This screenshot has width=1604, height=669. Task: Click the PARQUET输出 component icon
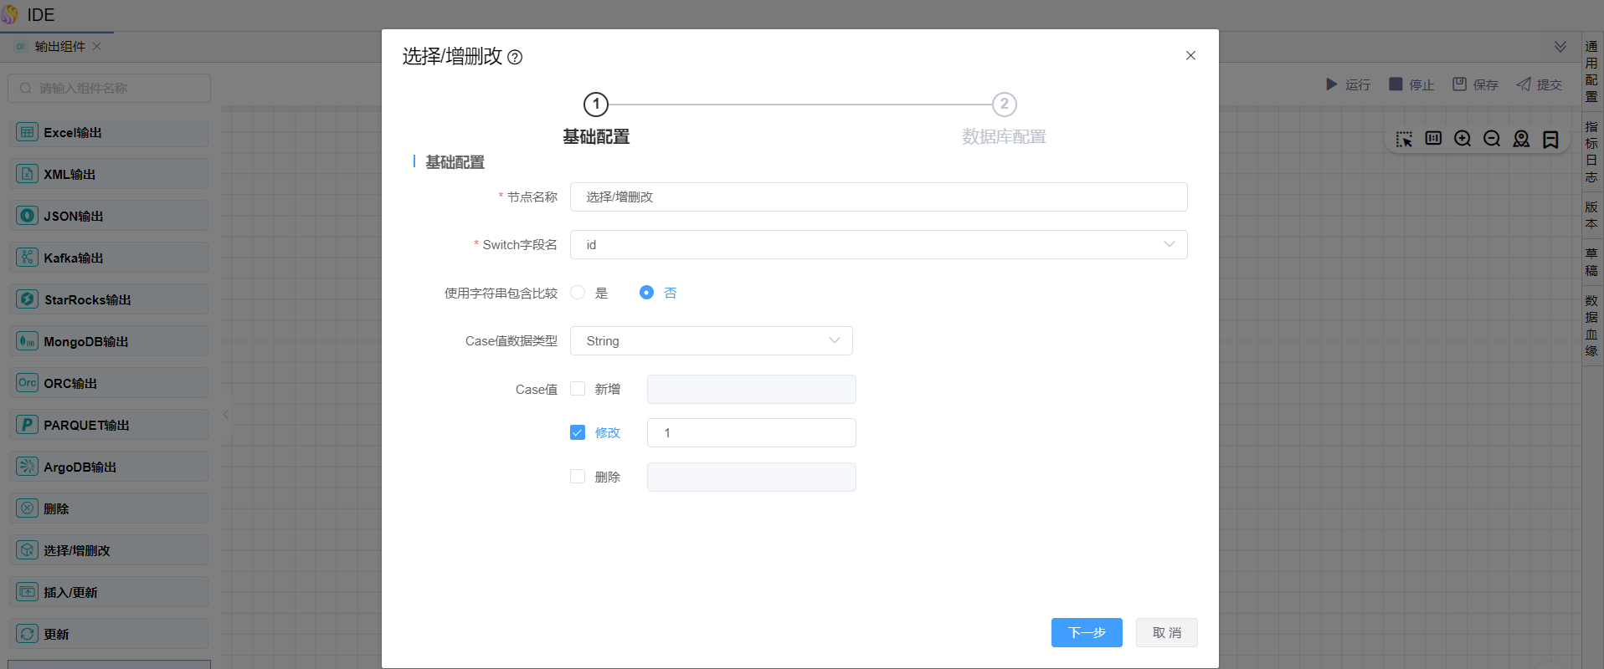pyautogui.click(x=28, y=425)
